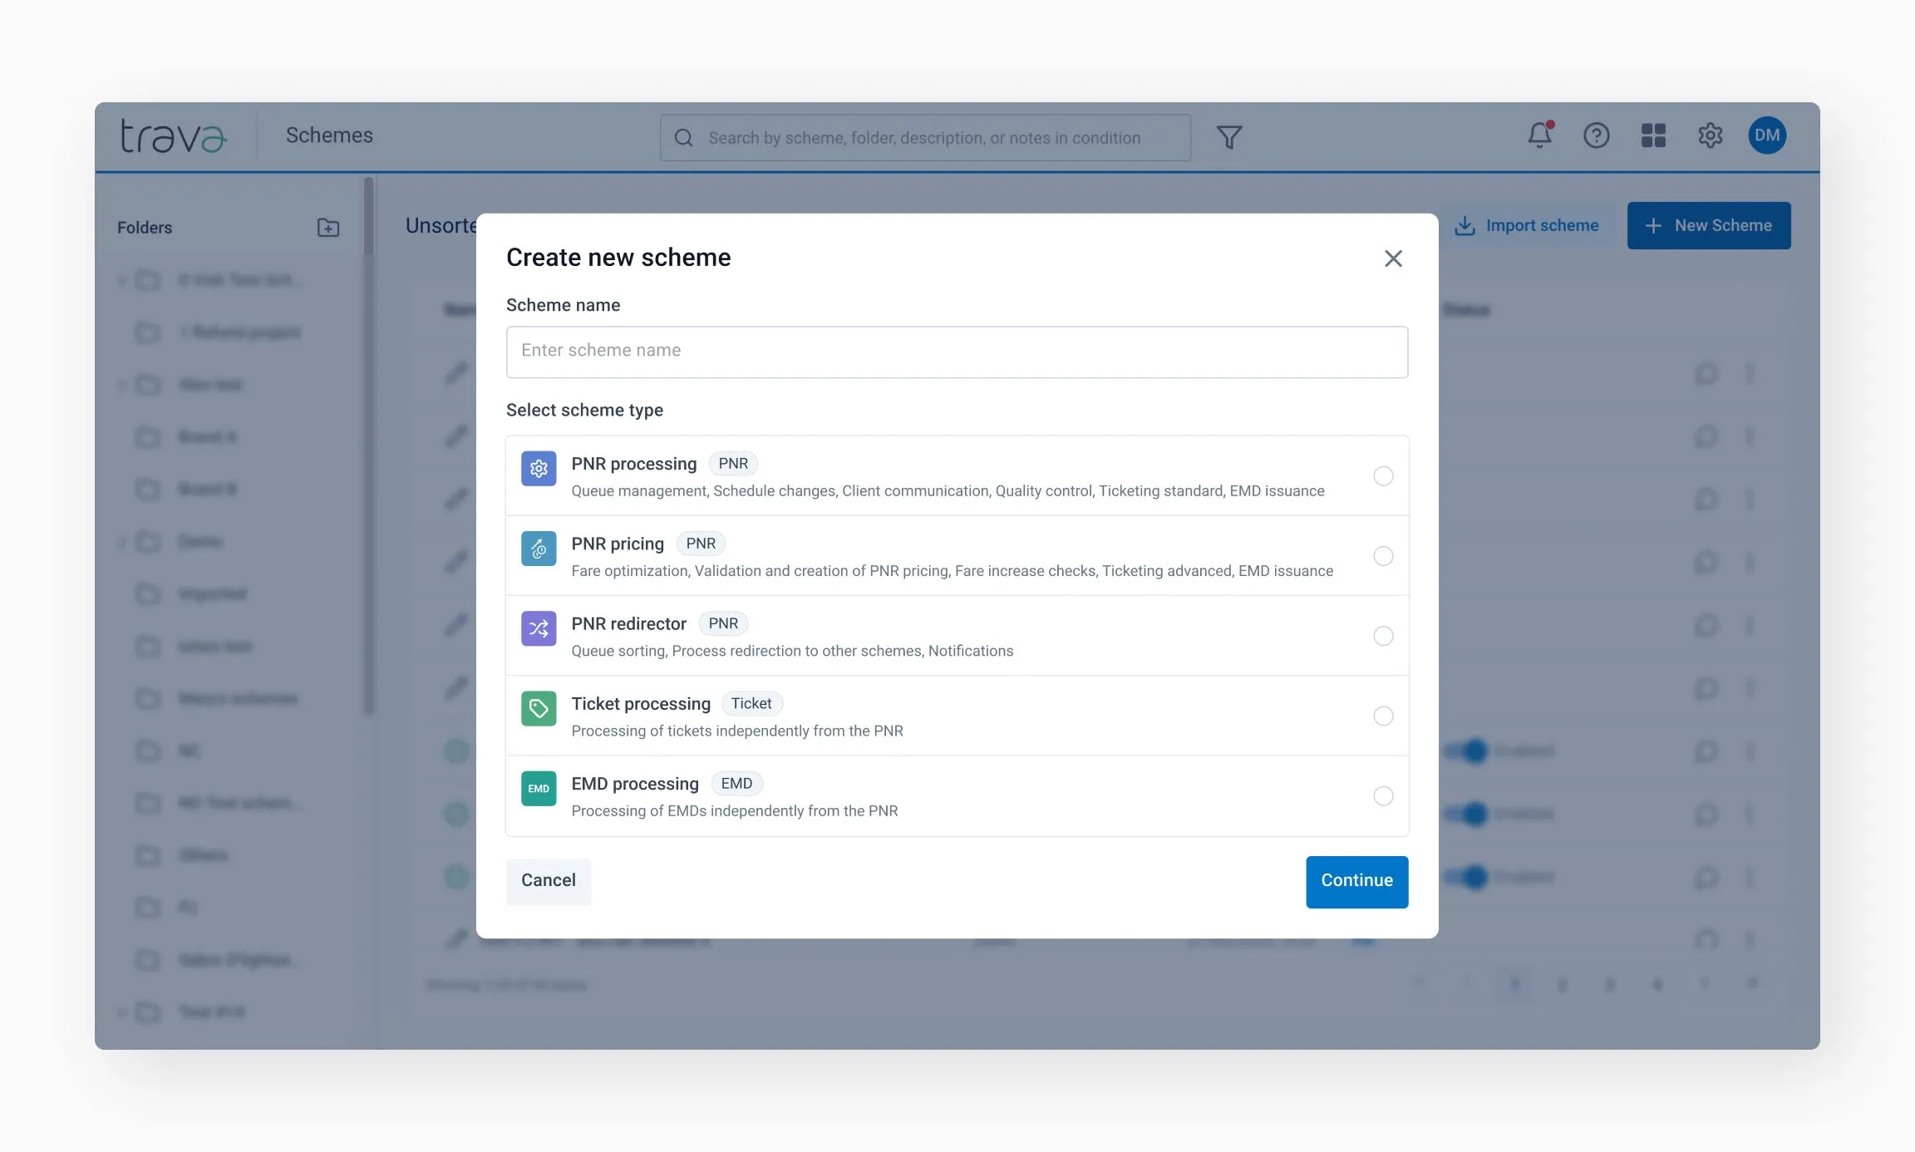Select PNR processing scheme type

[1382, 476]
